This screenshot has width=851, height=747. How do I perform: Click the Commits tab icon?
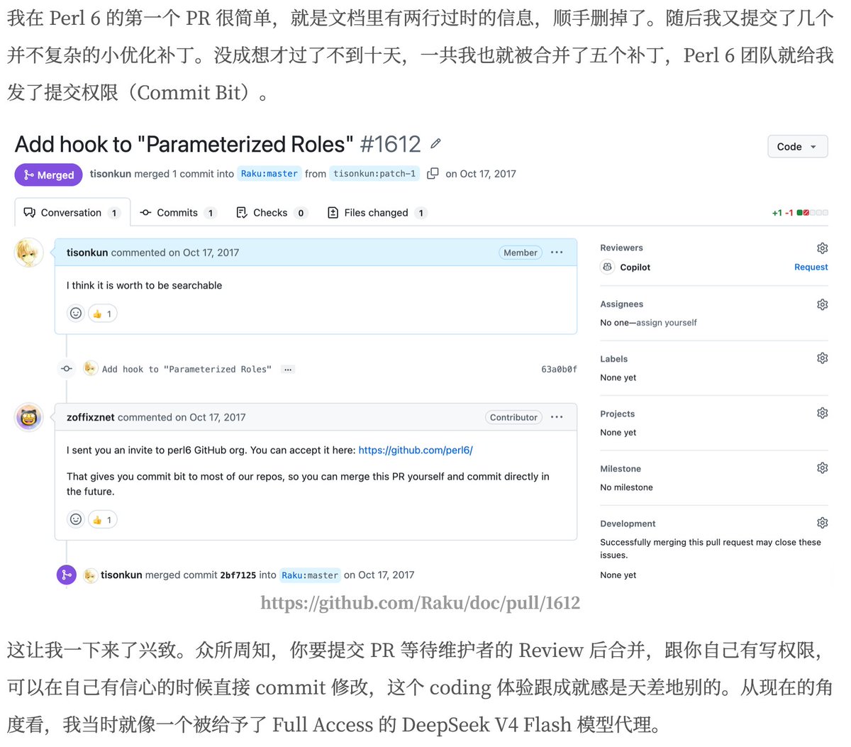pos(145,212)
